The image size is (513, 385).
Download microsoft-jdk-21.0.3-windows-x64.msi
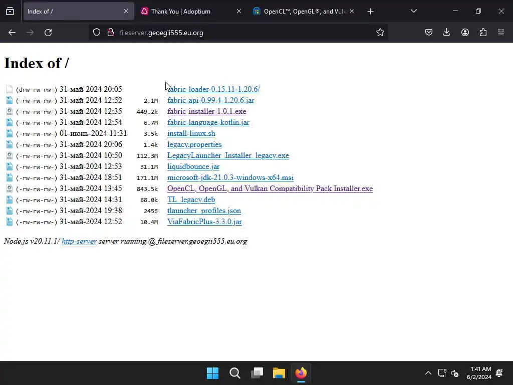coord(230,177)
